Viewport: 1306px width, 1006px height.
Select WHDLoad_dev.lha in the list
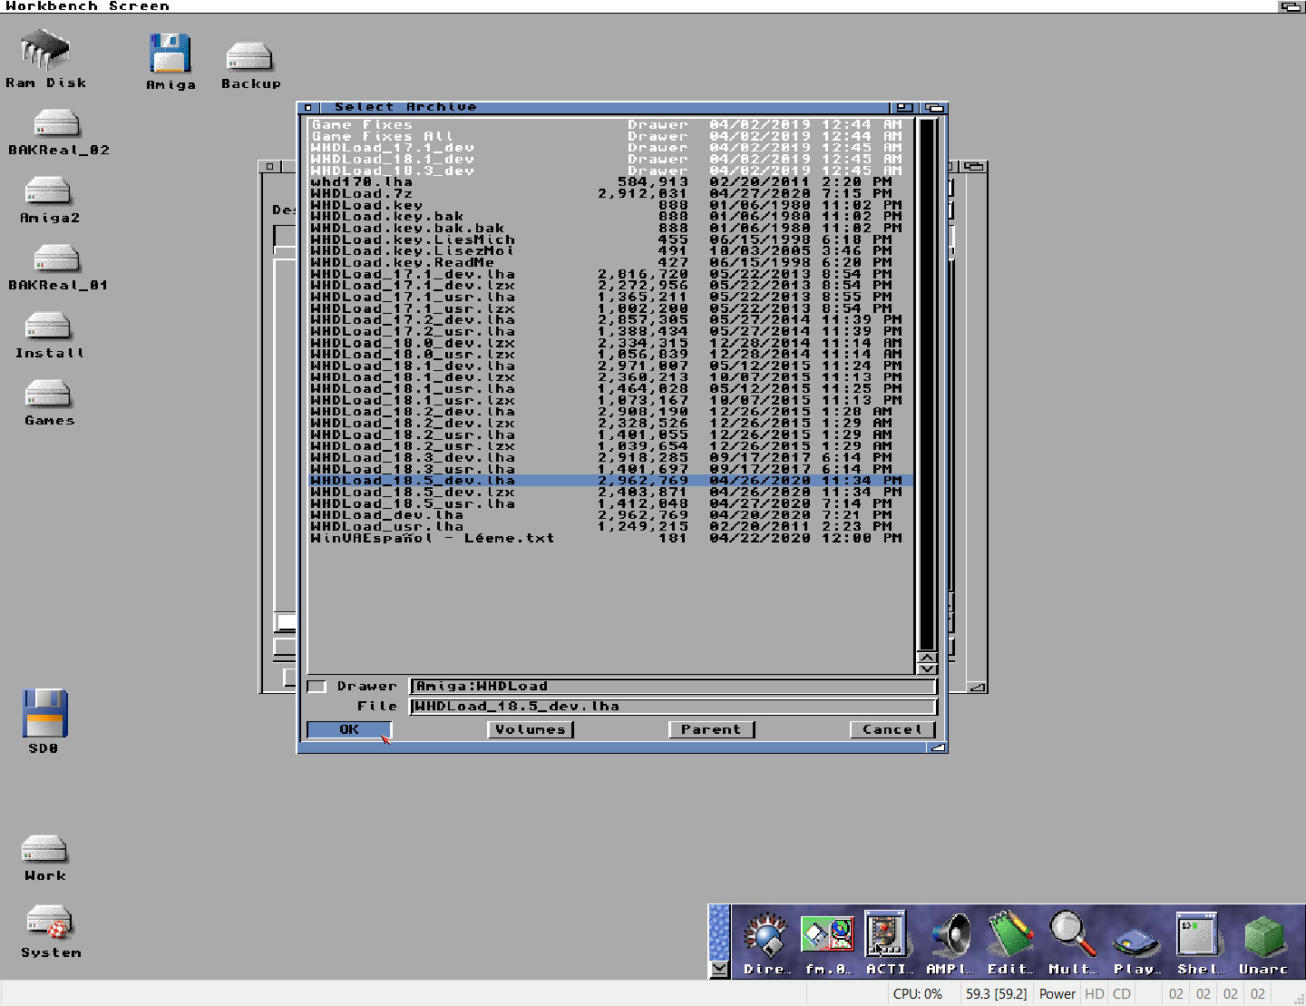click(609, 515)
